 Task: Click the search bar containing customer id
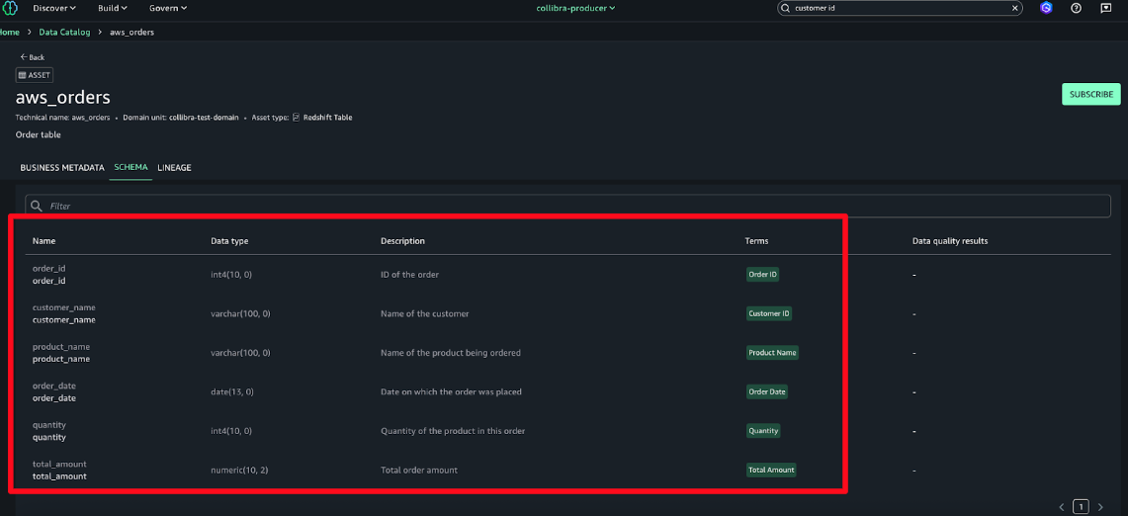pyautogui.click(x=900, y=8)
